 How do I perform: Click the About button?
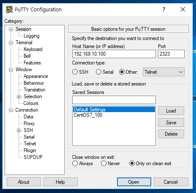coord(24,182)
